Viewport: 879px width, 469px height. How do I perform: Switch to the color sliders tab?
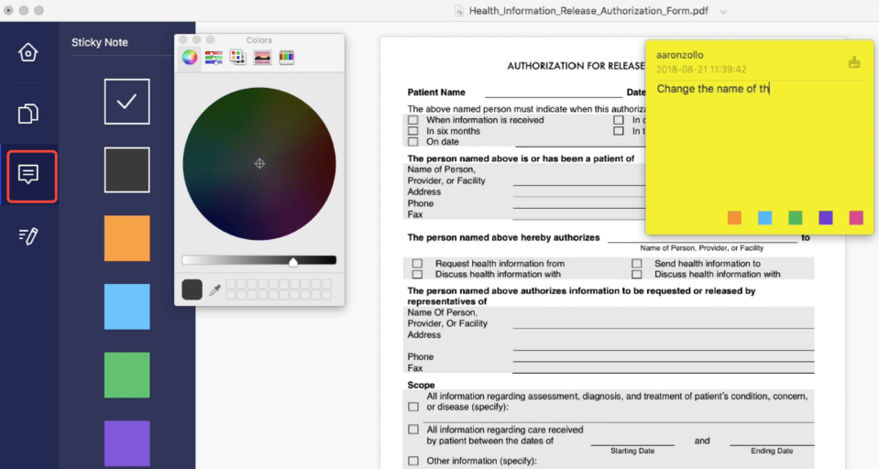click(x=214, y=58)
